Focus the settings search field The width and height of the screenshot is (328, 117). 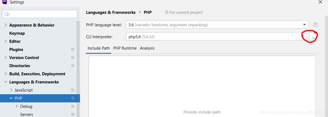(x=40, y=14)
